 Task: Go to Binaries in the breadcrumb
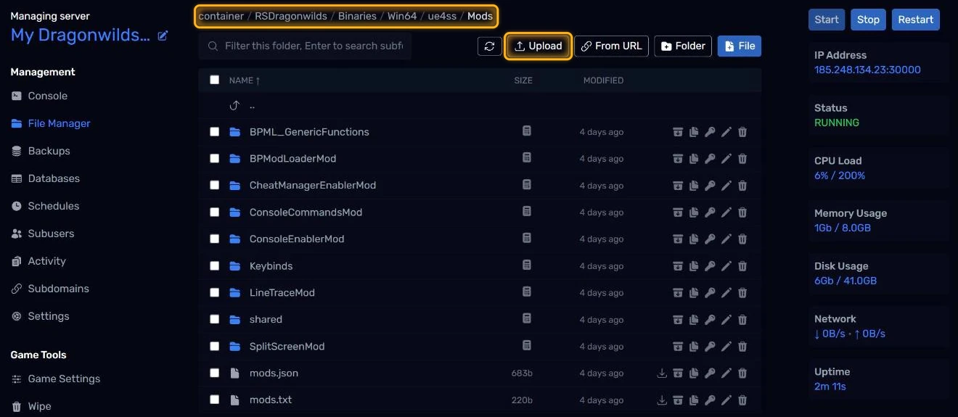coord(358,16)
